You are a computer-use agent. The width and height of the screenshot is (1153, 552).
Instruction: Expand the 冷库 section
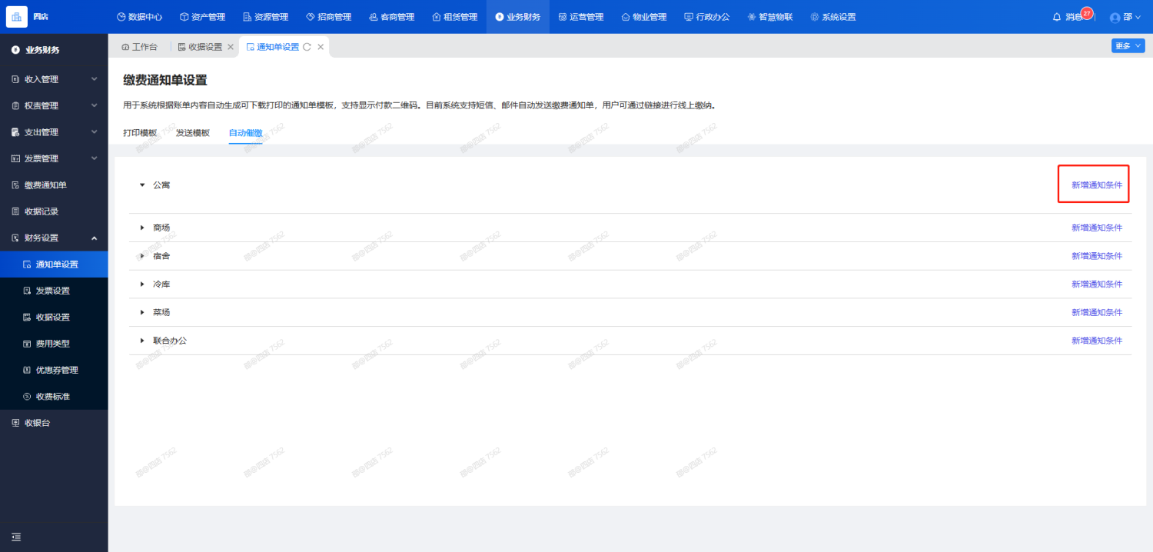[x=142, y=284]
